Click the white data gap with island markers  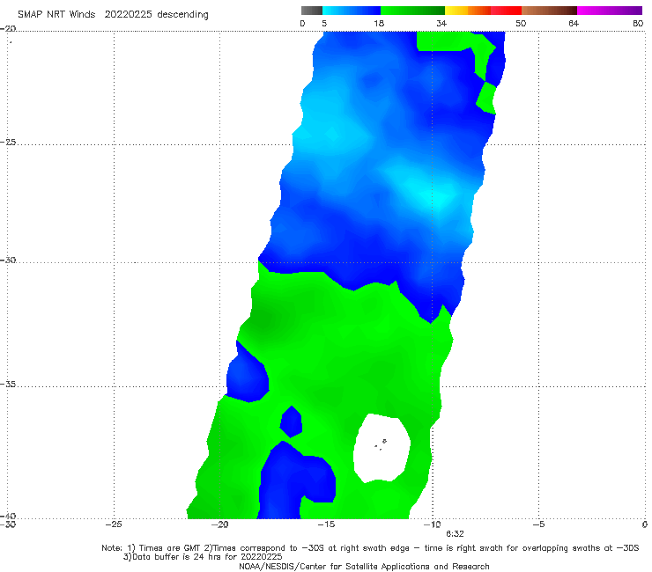(382, 448)
